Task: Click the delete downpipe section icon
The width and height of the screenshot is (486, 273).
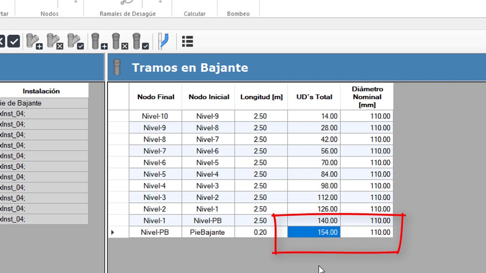Action: (x=120, y=42)
